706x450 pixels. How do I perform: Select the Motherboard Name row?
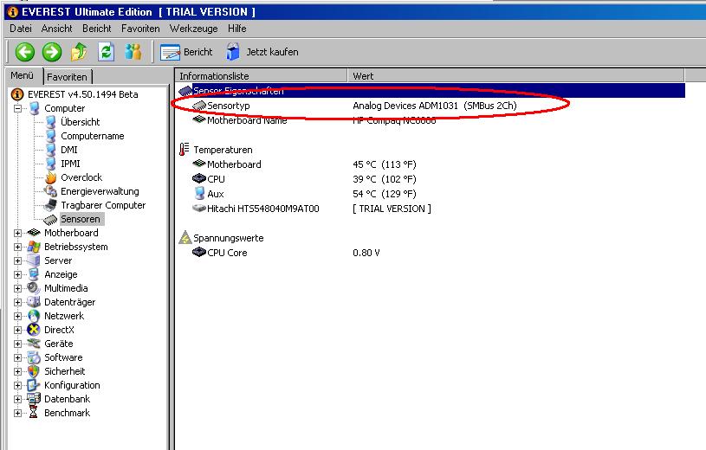[x=431, y=120]
